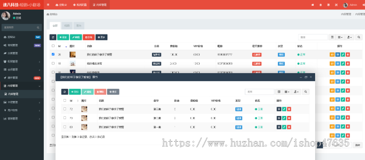The width and height of the screenshot is (365, 160).
Task: Expand 权限管理 in the sidebar
Action: [x=22, y=61]
